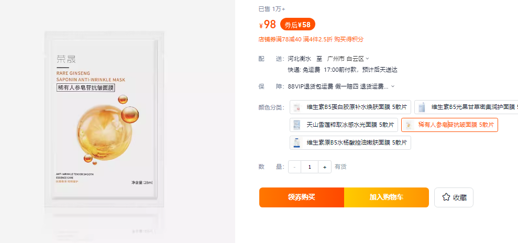The height and width of the screenshot is (243, 518).
Task: Click the 维生素B5光果甘草密集润护面膜 thumbnail icon
Action: click(x=422, y=107)
